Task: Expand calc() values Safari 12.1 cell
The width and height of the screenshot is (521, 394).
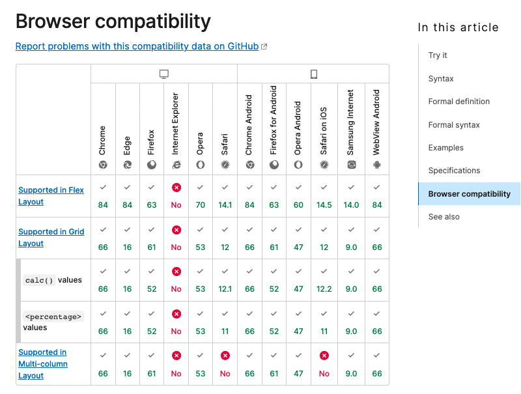Action: (225, 280)
